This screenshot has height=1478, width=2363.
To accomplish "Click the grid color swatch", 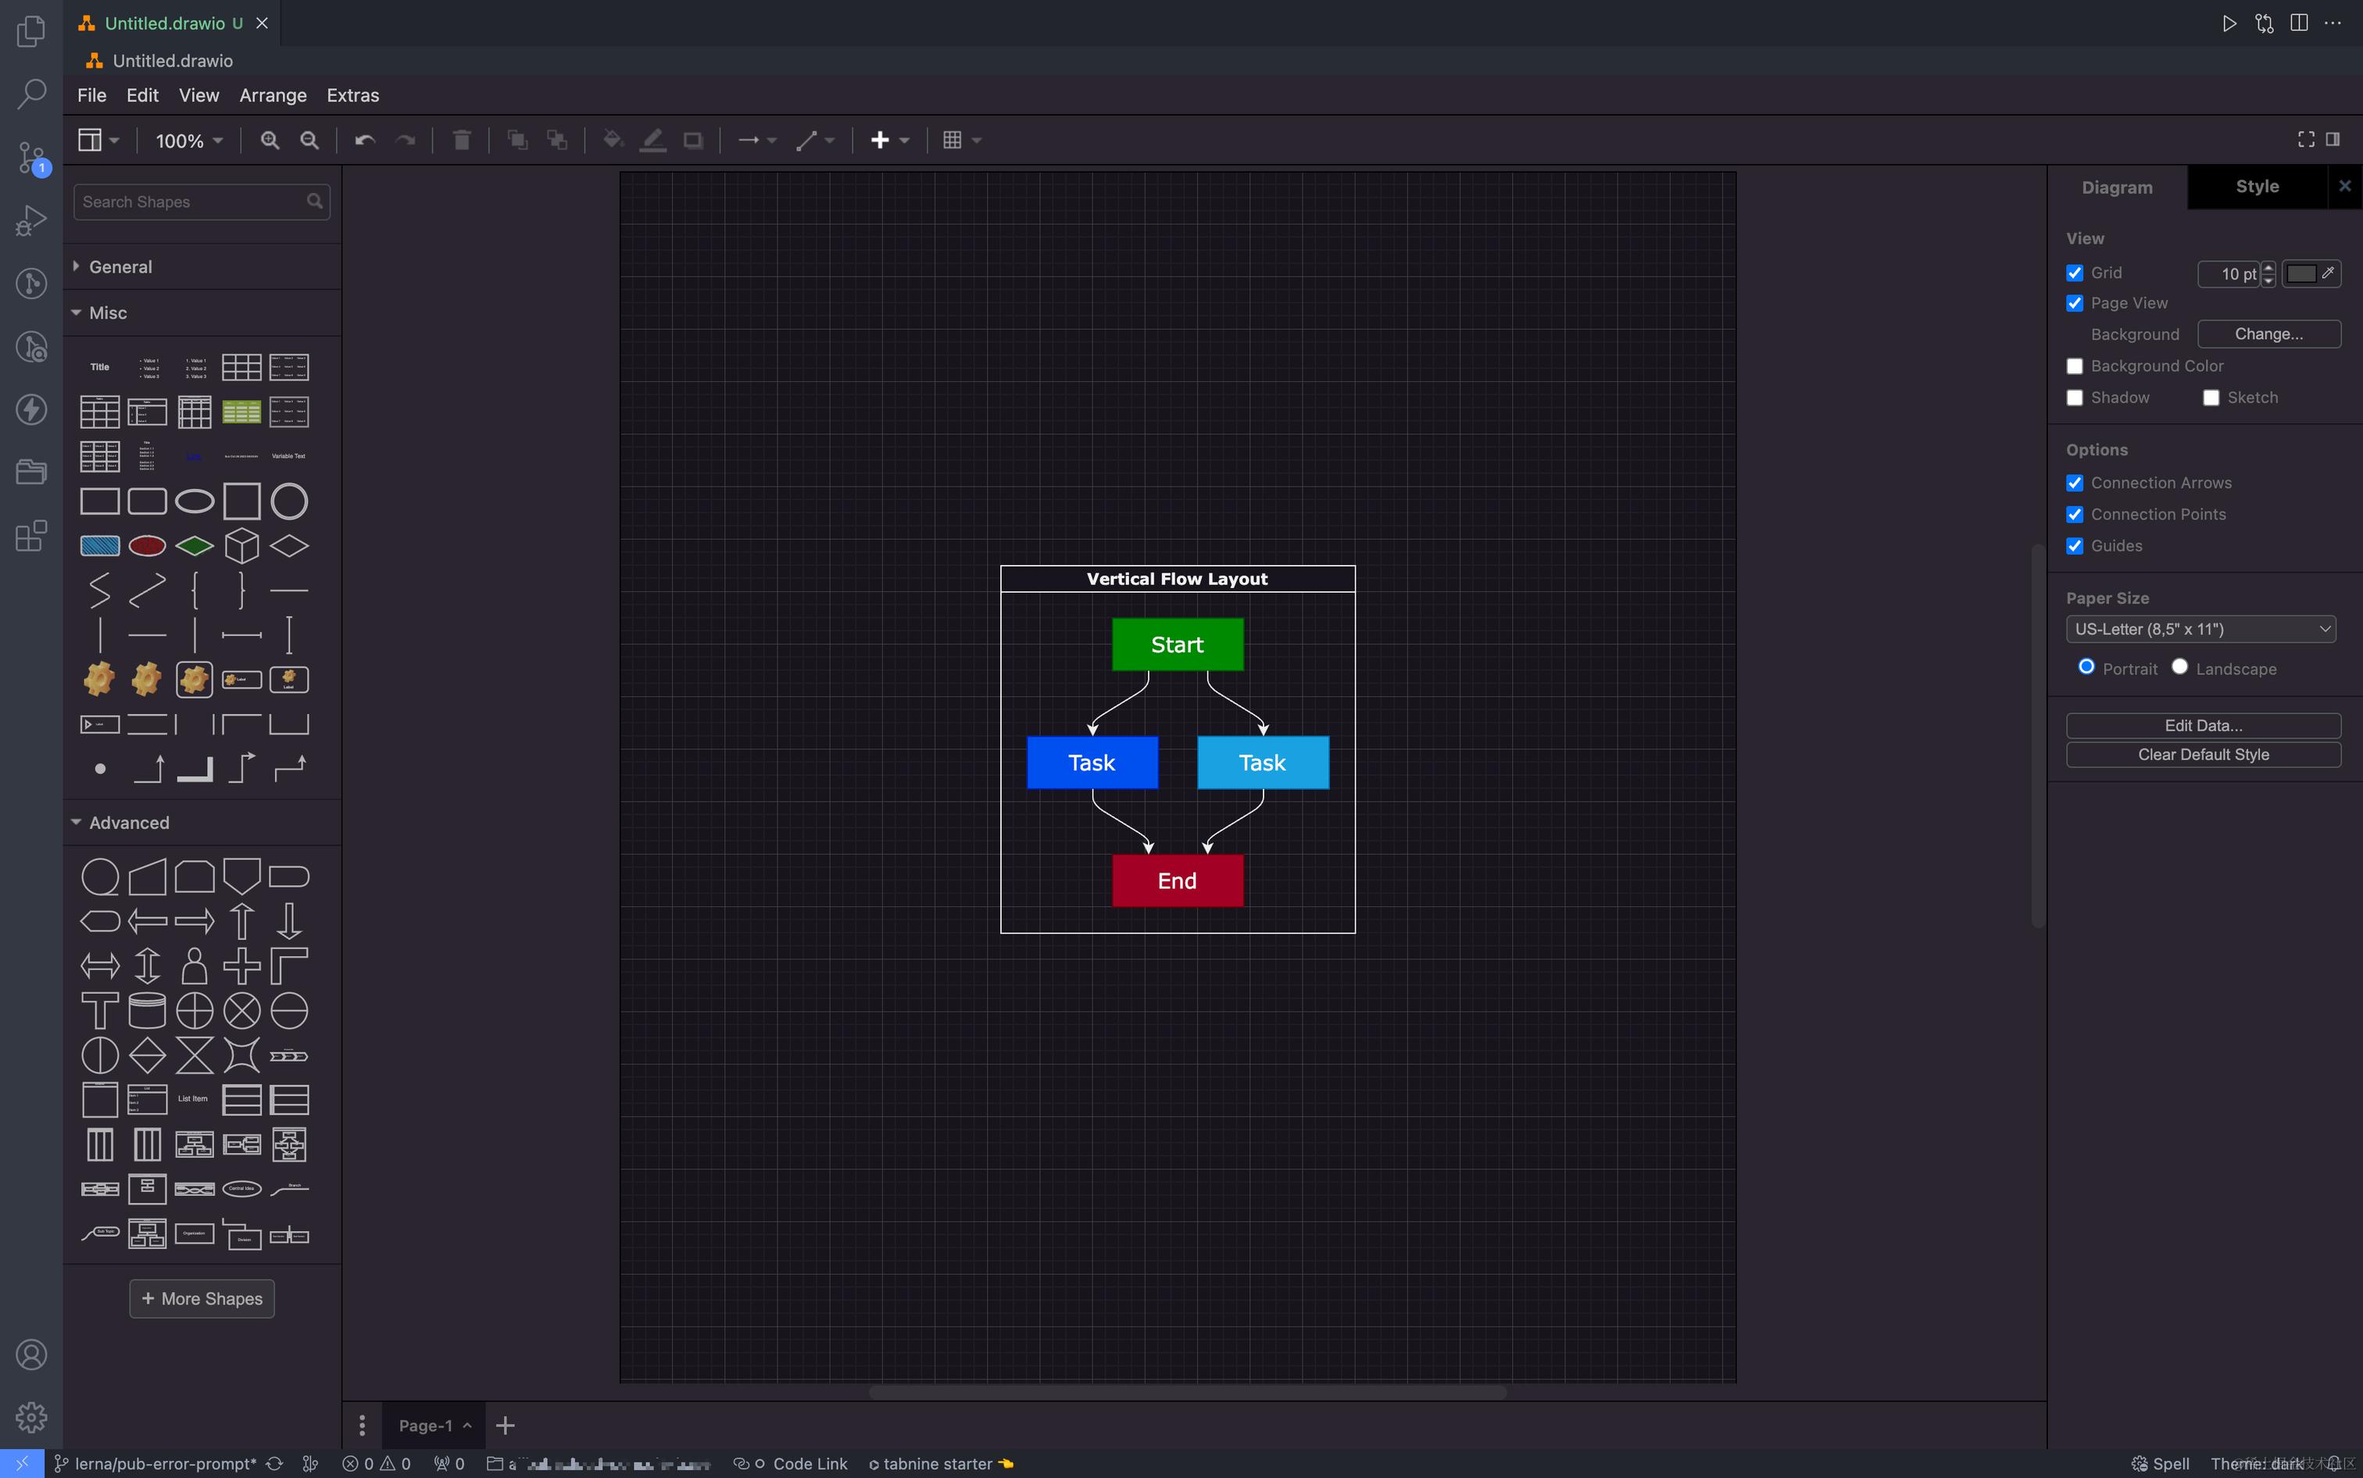I will (2301, 273).
